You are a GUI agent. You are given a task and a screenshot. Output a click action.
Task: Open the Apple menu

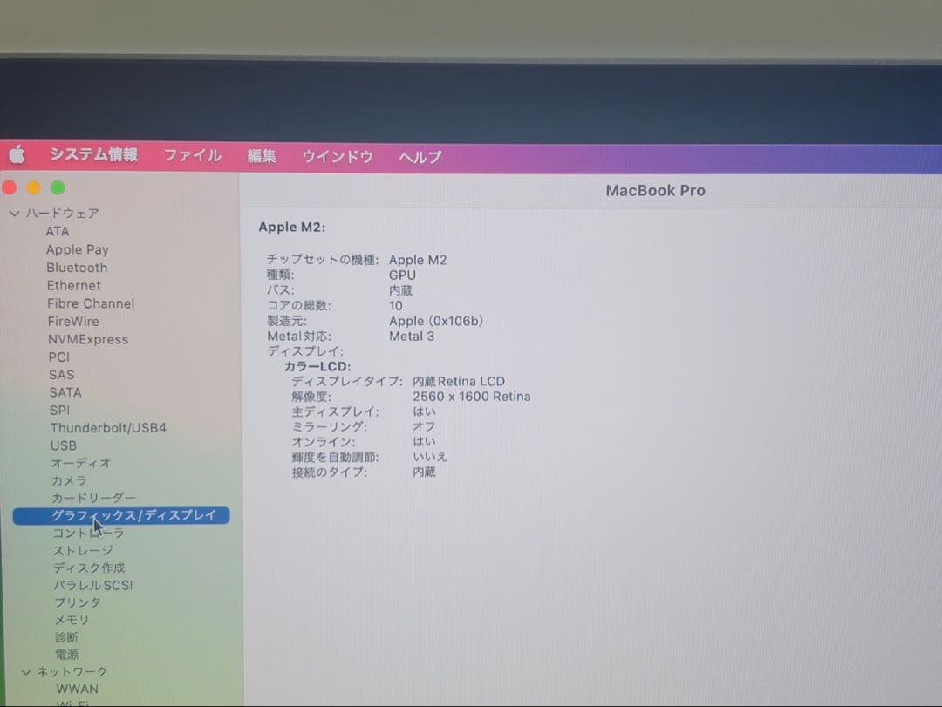[x=17, y=154]
